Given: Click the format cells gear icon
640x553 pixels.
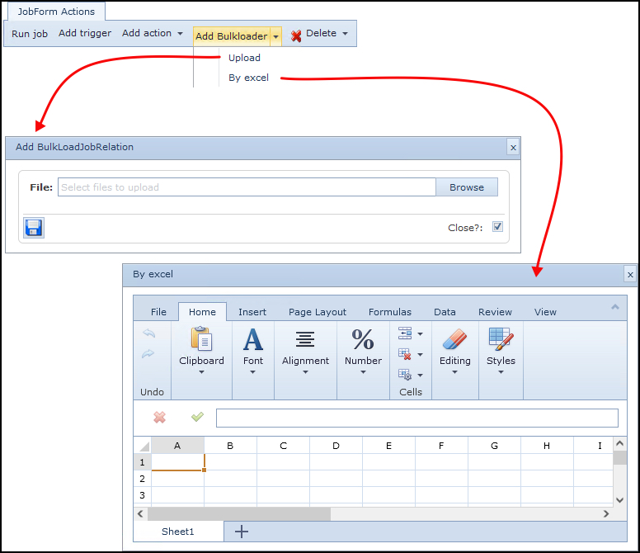Looking at the screenshot, I should tap(405, 375).
